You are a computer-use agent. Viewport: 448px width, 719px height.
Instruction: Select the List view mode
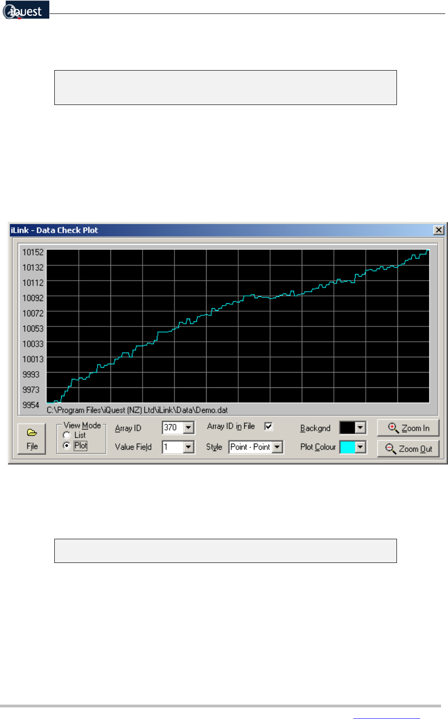(x=67, y=435)
